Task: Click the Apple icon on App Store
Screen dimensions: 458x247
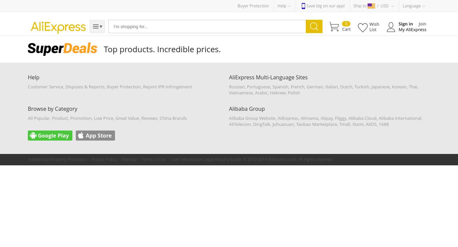Action: (x=81, y=136)
